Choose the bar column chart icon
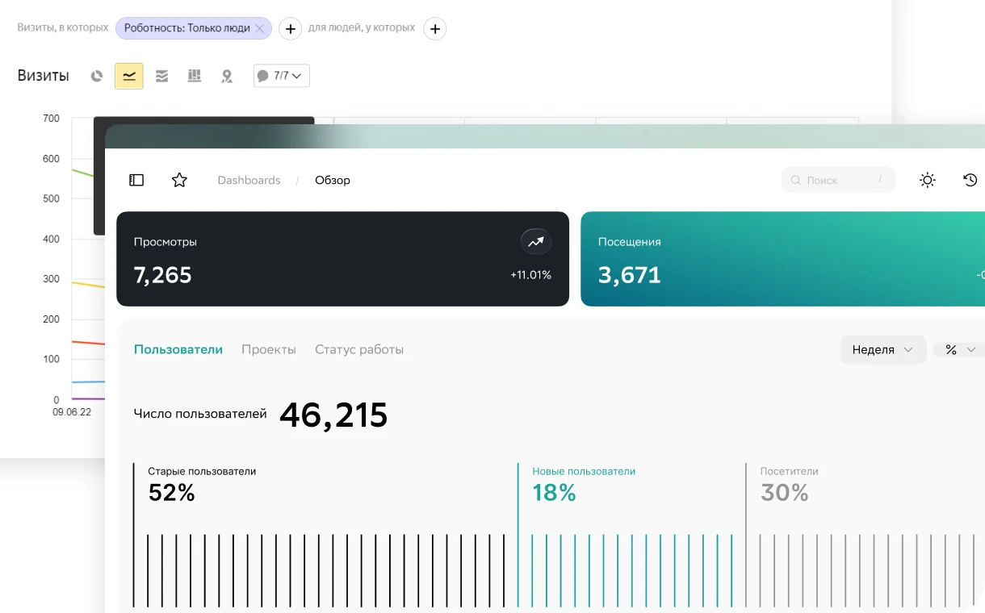 [194, 76]
